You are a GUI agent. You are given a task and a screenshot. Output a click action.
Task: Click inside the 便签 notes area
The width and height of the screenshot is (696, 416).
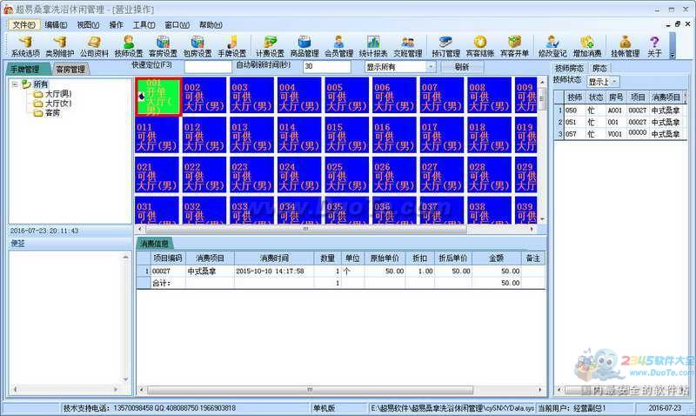point(66,318)
